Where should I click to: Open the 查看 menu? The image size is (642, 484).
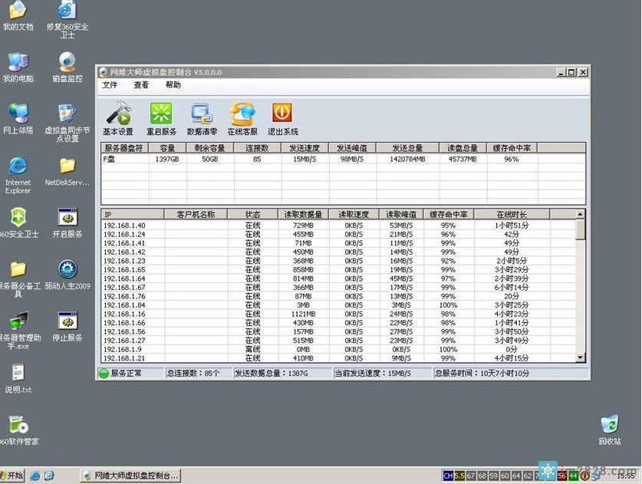click(141, 85)
